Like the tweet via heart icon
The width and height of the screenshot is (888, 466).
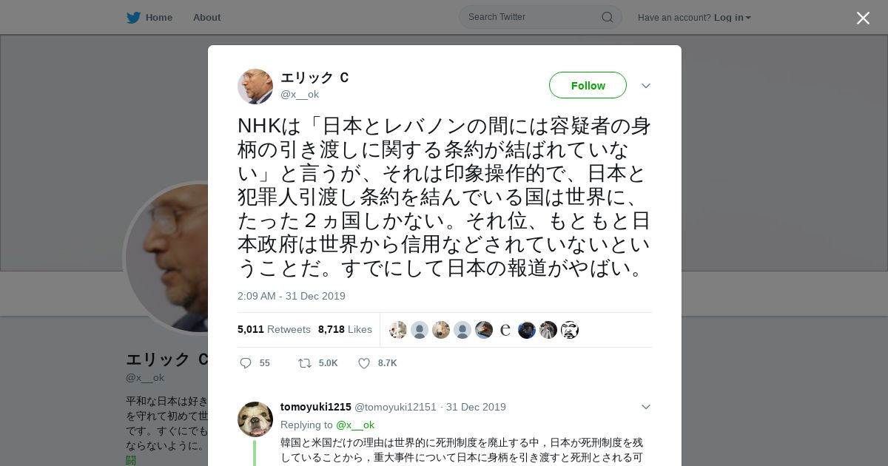click(364, 363)
